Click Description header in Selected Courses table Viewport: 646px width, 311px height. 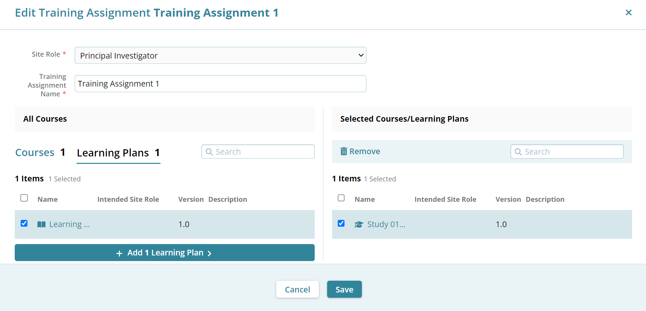click(545, 199)
